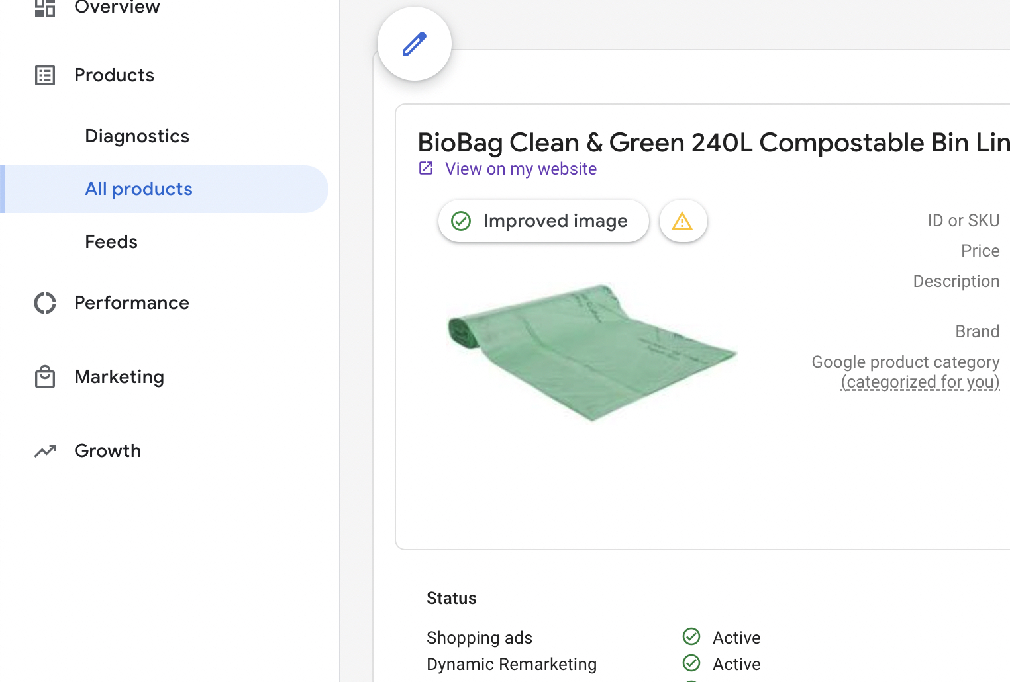
Task: Go to the Feeds section
Action: pyautogui.click(x=111, y=242)
